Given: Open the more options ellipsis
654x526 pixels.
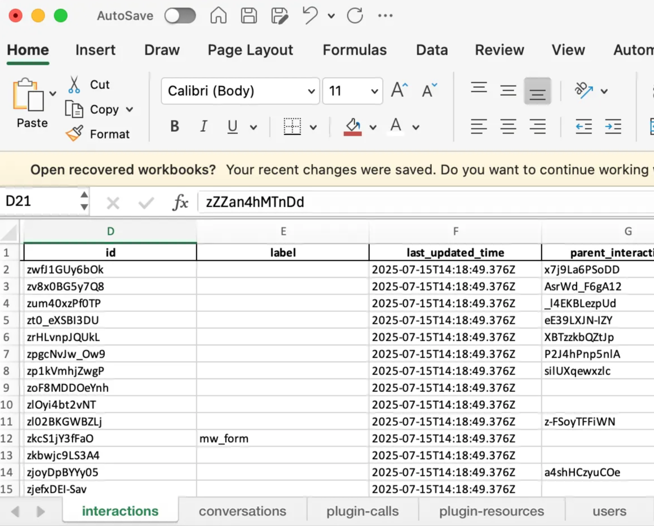Looking at the screenshot, I should tap(385, 16).
